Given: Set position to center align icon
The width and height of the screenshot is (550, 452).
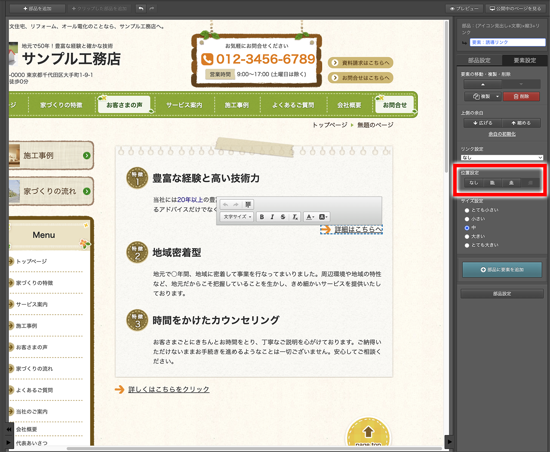Looking at the screenshot, I should point(511,183).
